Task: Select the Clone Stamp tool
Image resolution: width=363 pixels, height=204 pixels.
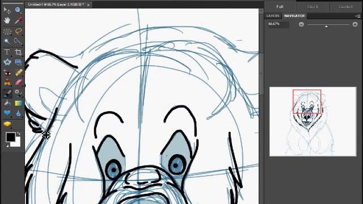Action: (7, 83)
